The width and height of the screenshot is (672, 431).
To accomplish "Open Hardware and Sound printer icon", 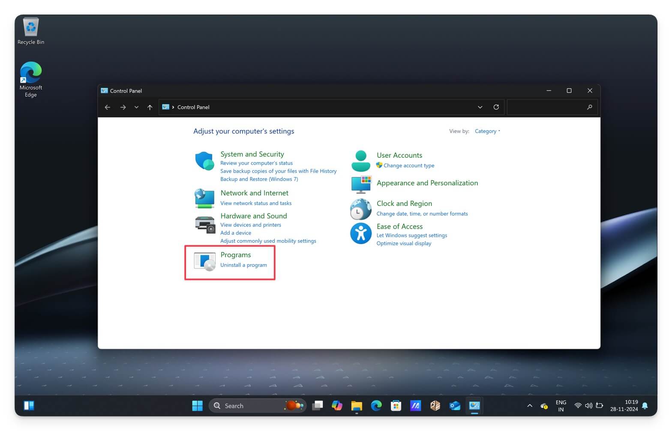I will tap(205, 224).
